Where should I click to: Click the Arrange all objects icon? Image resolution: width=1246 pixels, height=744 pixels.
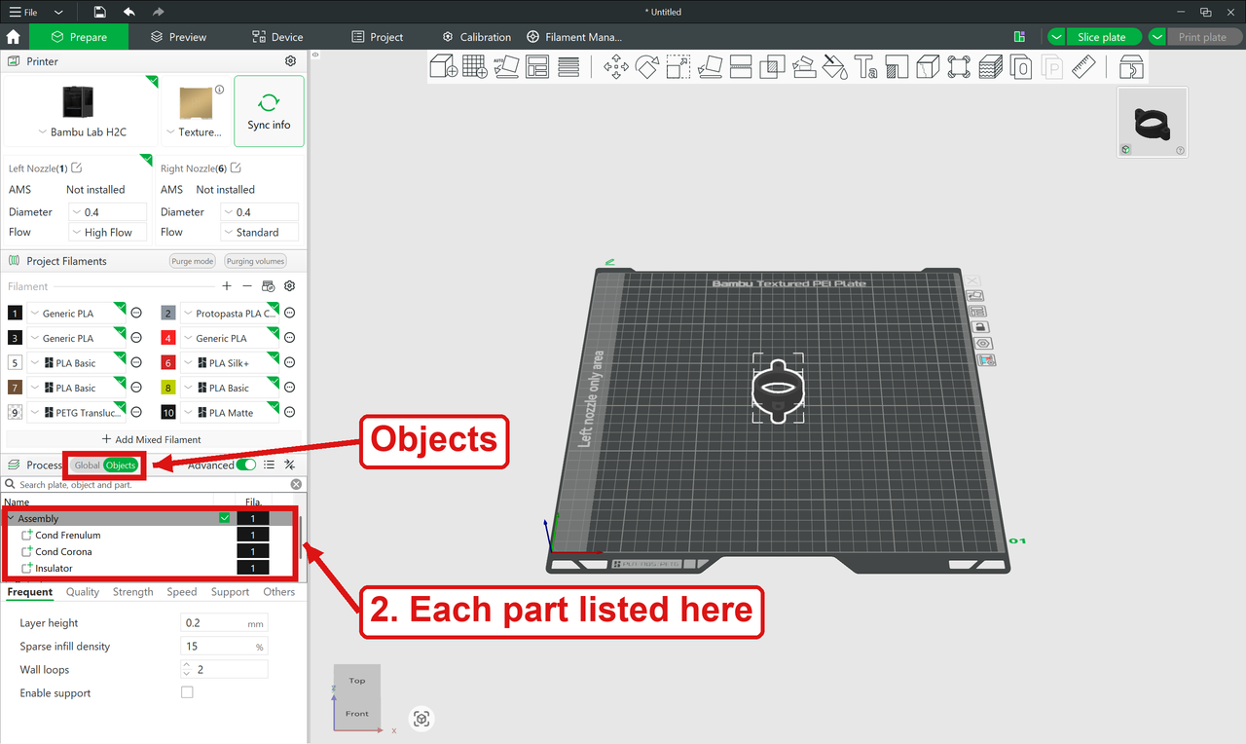pyautogui.click(x=537, y=66)
